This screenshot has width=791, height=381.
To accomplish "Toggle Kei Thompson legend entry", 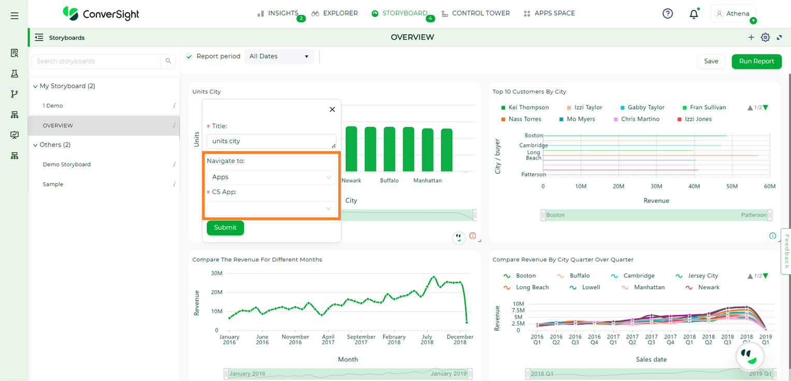I will pos(524,108).
